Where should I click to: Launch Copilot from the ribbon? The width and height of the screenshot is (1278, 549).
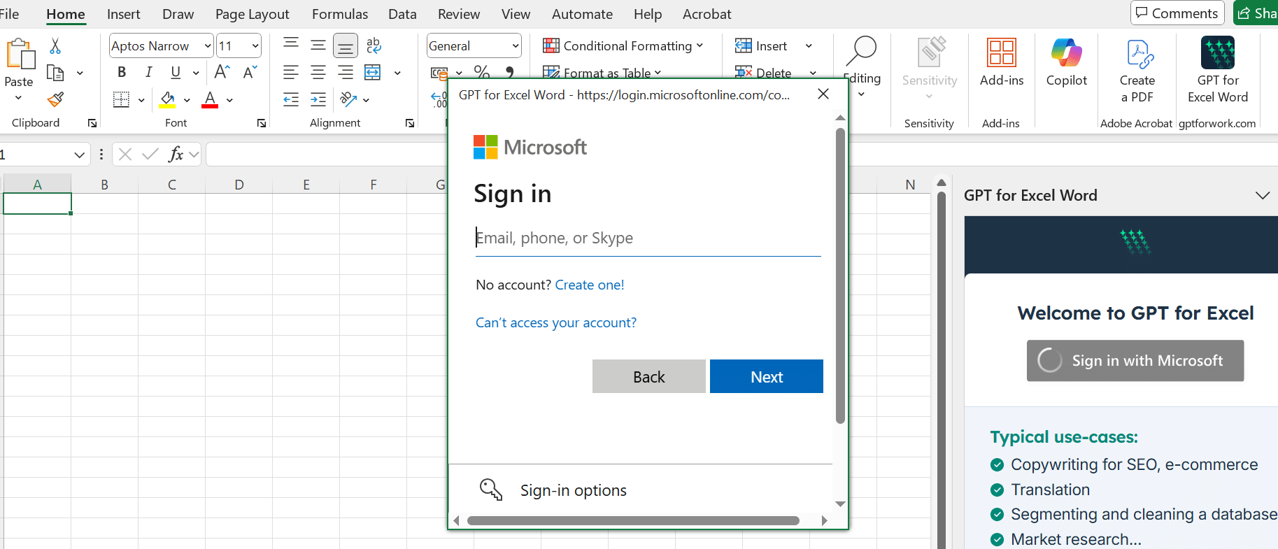(x=1067, y=63)
